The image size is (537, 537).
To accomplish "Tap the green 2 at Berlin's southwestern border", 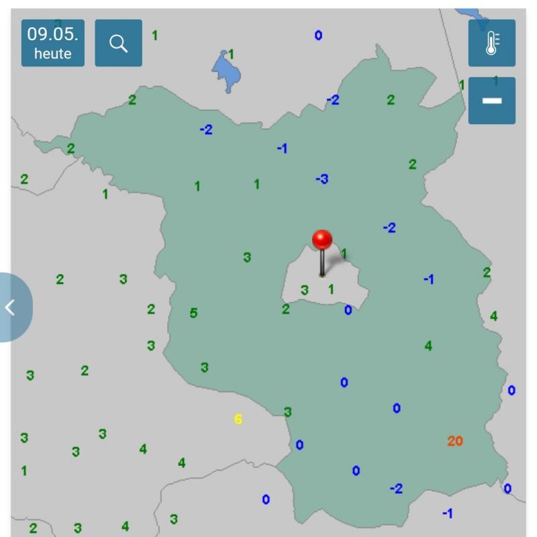I will tap(285, 309).
